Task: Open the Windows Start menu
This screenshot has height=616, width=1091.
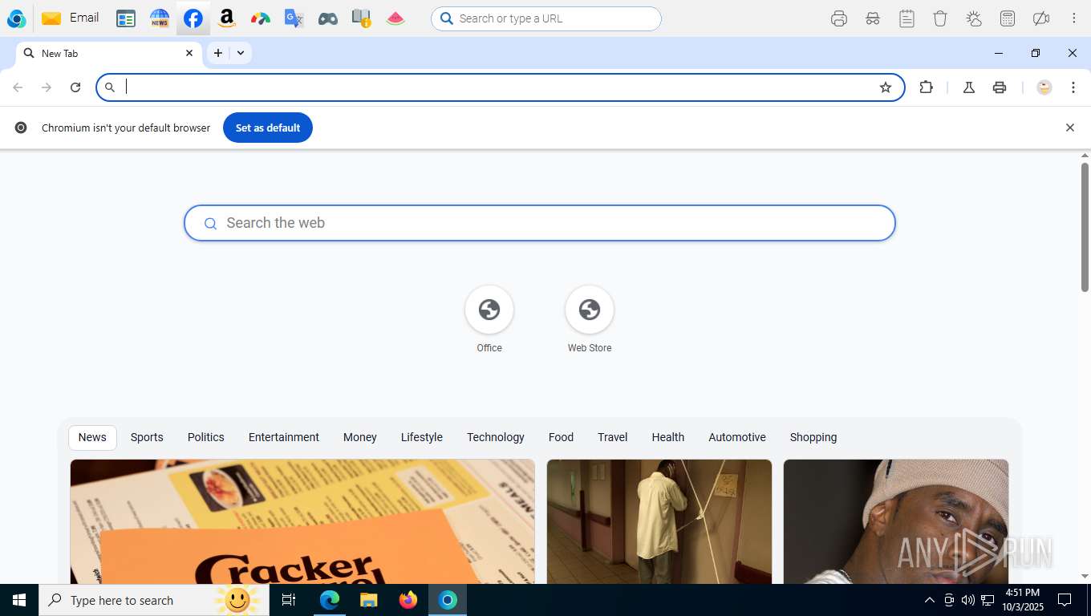Action: [x=19, y=600]
